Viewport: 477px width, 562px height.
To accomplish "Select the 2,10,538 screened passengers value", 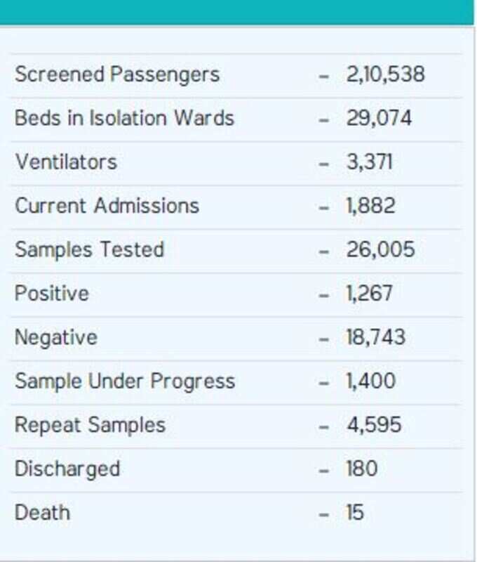I will [385, 74].
